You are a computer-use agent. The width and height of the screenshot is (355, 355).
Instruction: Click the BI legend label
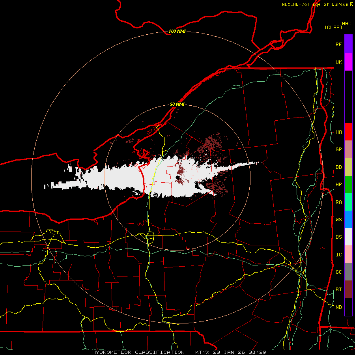338,290
